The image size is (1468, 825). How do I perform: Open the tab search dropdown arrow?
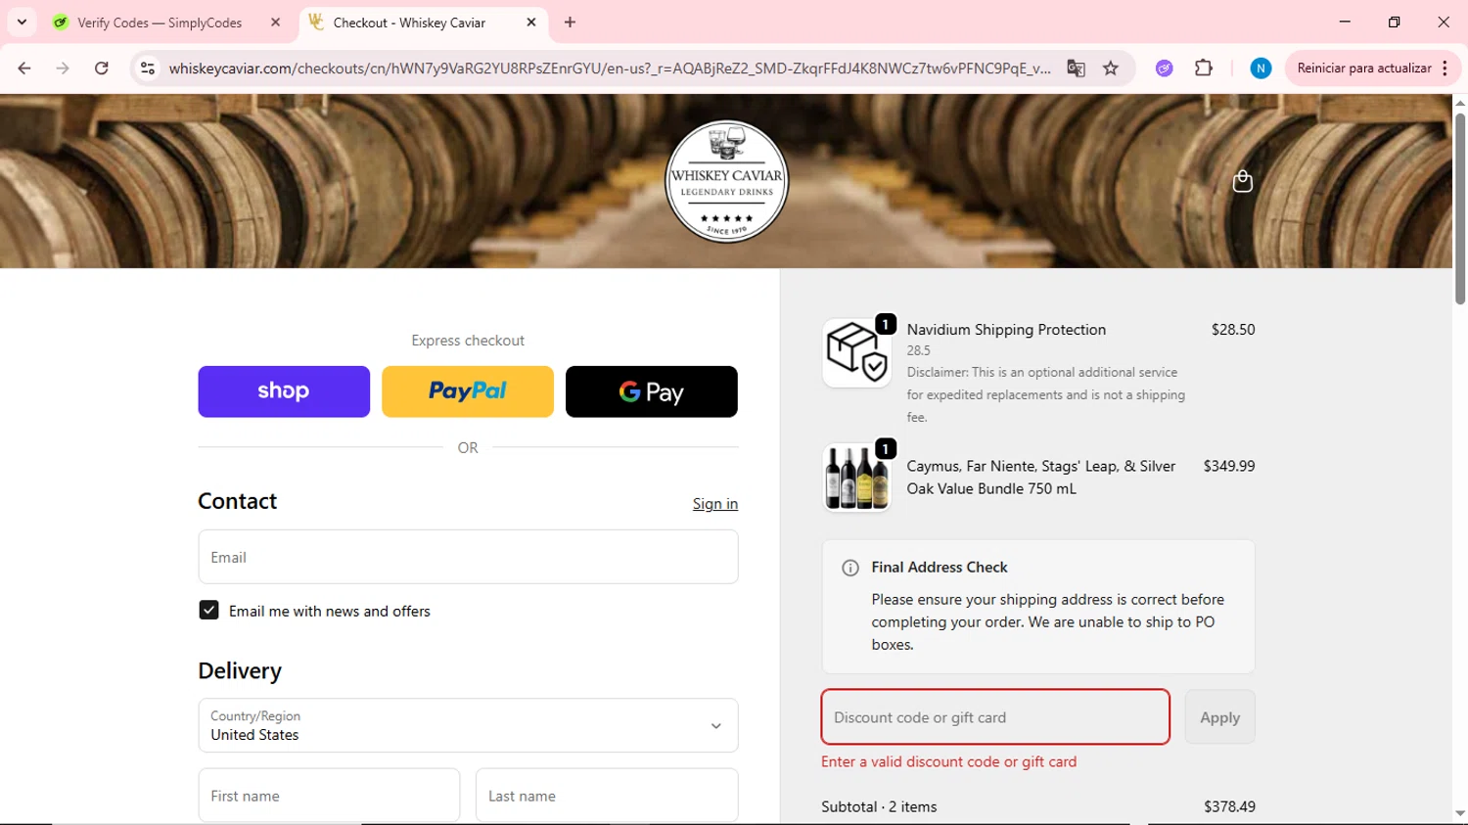click(22, 22)
